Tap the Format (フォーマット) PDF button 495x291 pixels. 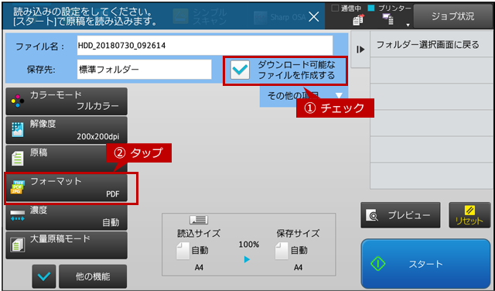67,188
